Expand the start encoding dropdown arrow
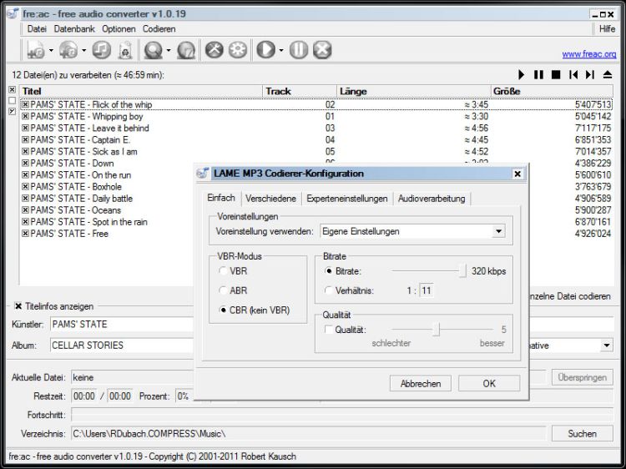 [x=281, y=51]
